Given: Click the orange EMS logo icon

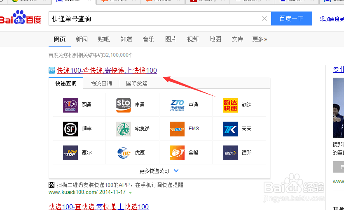Looking at the screenshot, I should pyautogui.click(x=177, y=129).
